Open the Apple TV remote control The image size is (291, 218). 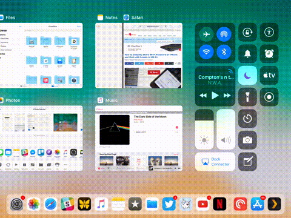pyautogui.click(x=269, y=75)
